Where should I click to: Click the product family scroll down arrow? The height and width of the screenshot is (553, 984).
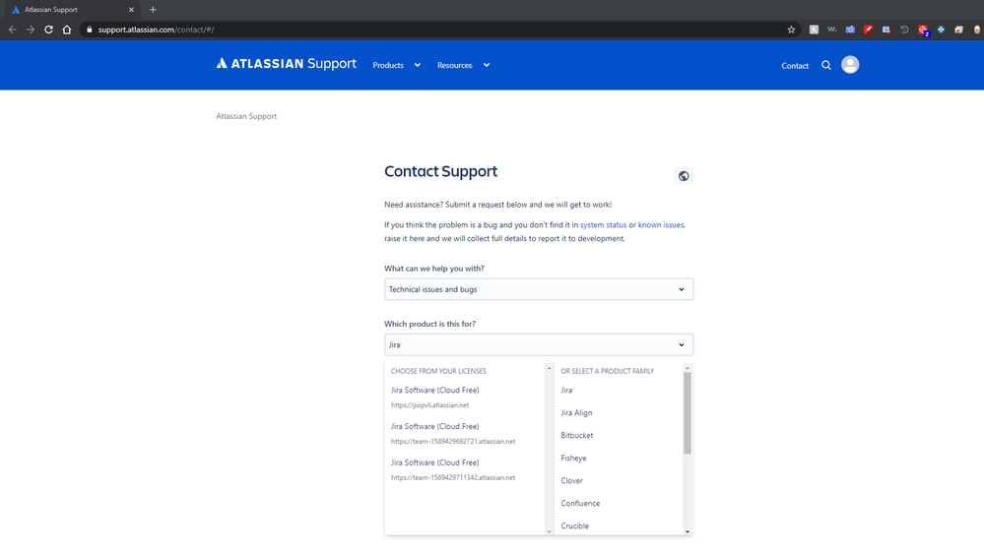pos(688,531)
